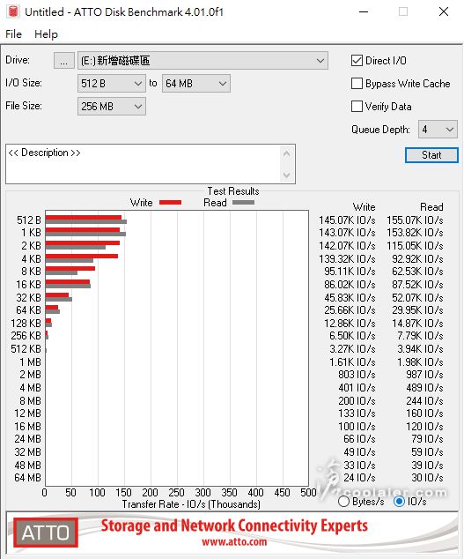
Task: Expand the Drive (E:) dropdown
Action: (x=203, y=61)
